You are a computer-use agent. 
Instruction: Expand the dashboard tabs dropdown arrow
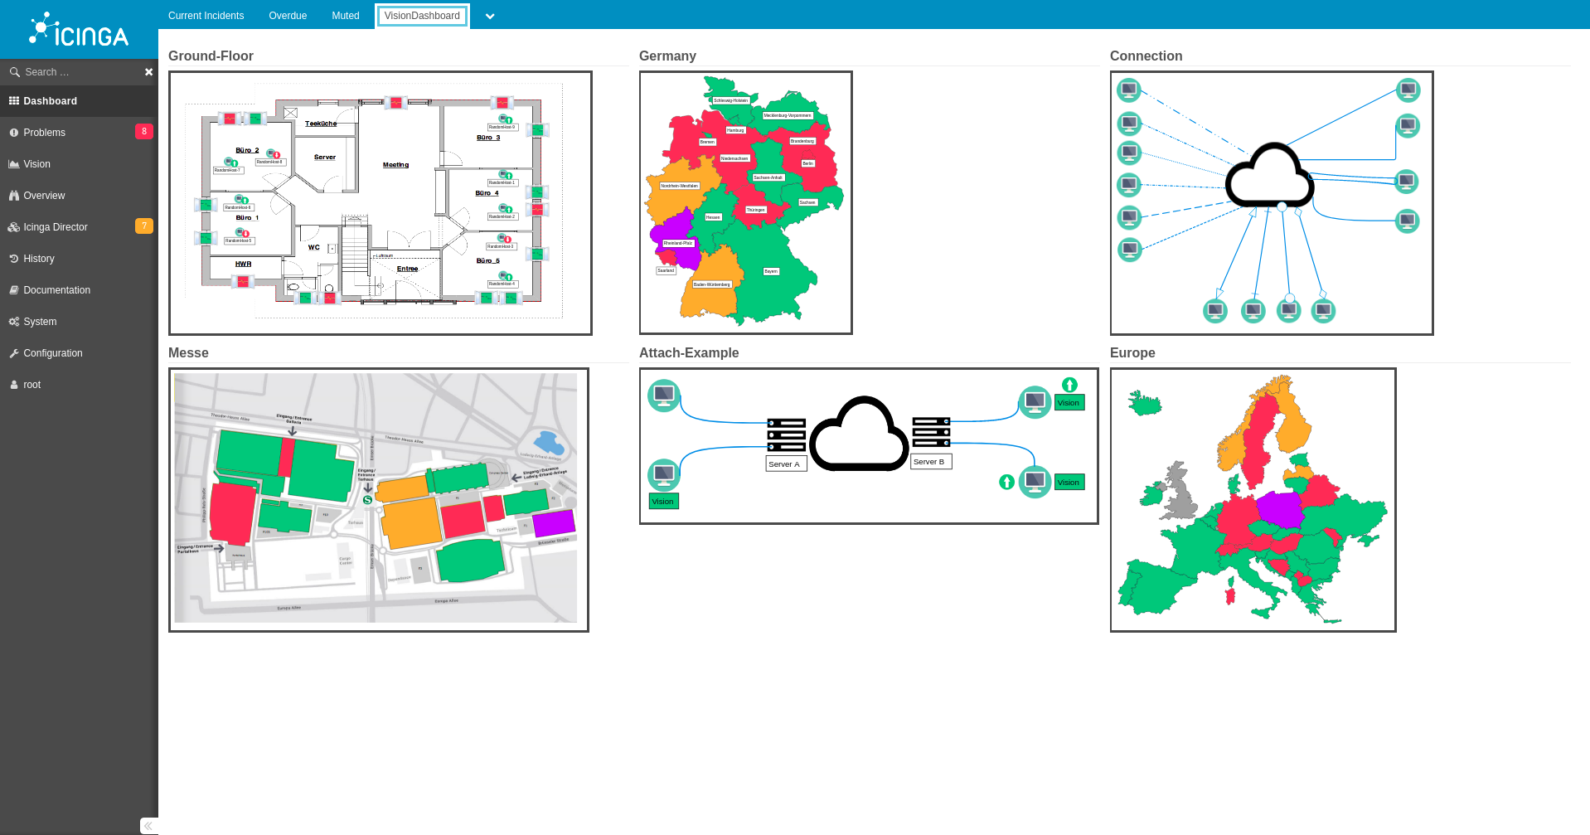[490, 17]
